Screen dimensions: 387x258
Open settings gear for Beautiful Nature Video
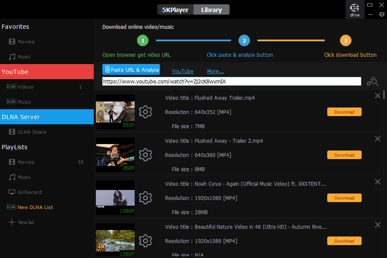pyautogui.click(x=145, y=241)
